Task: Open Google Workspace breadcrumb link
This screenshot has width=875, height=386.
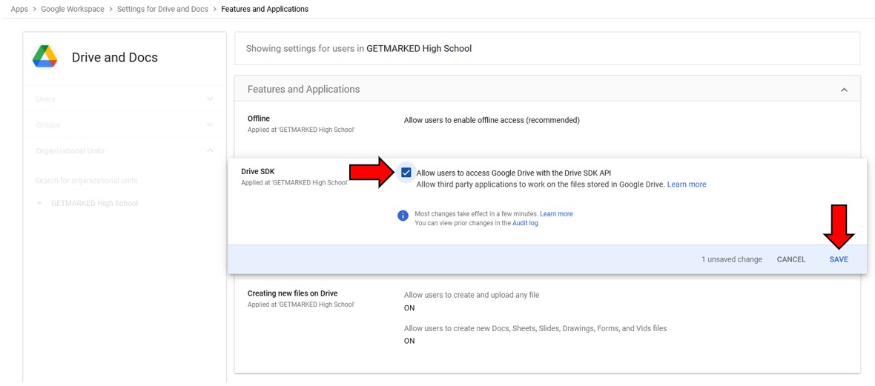Action: (73, 9)
